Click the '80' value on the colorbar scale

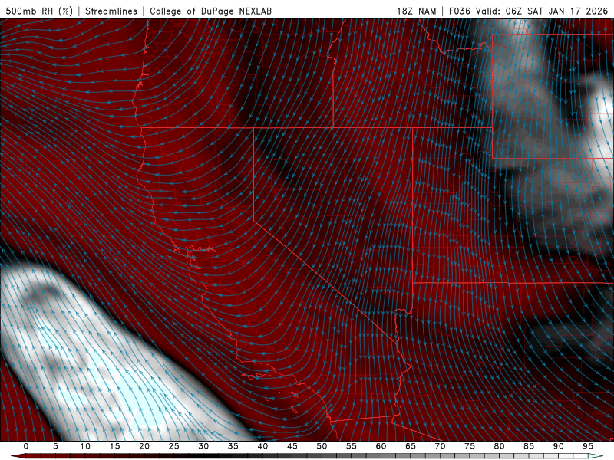pos(499,446)
